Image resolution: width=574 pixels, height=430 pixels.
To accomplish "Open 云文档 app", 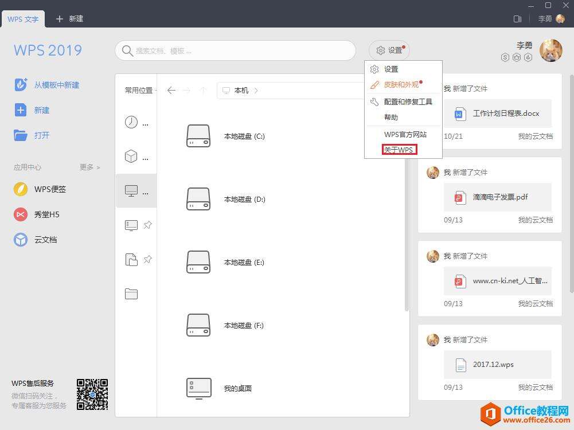I will coord(36,240).
